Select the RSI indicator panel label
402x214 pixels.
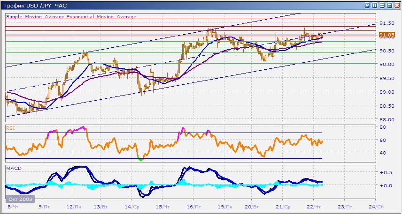click(x=10, y=127)
